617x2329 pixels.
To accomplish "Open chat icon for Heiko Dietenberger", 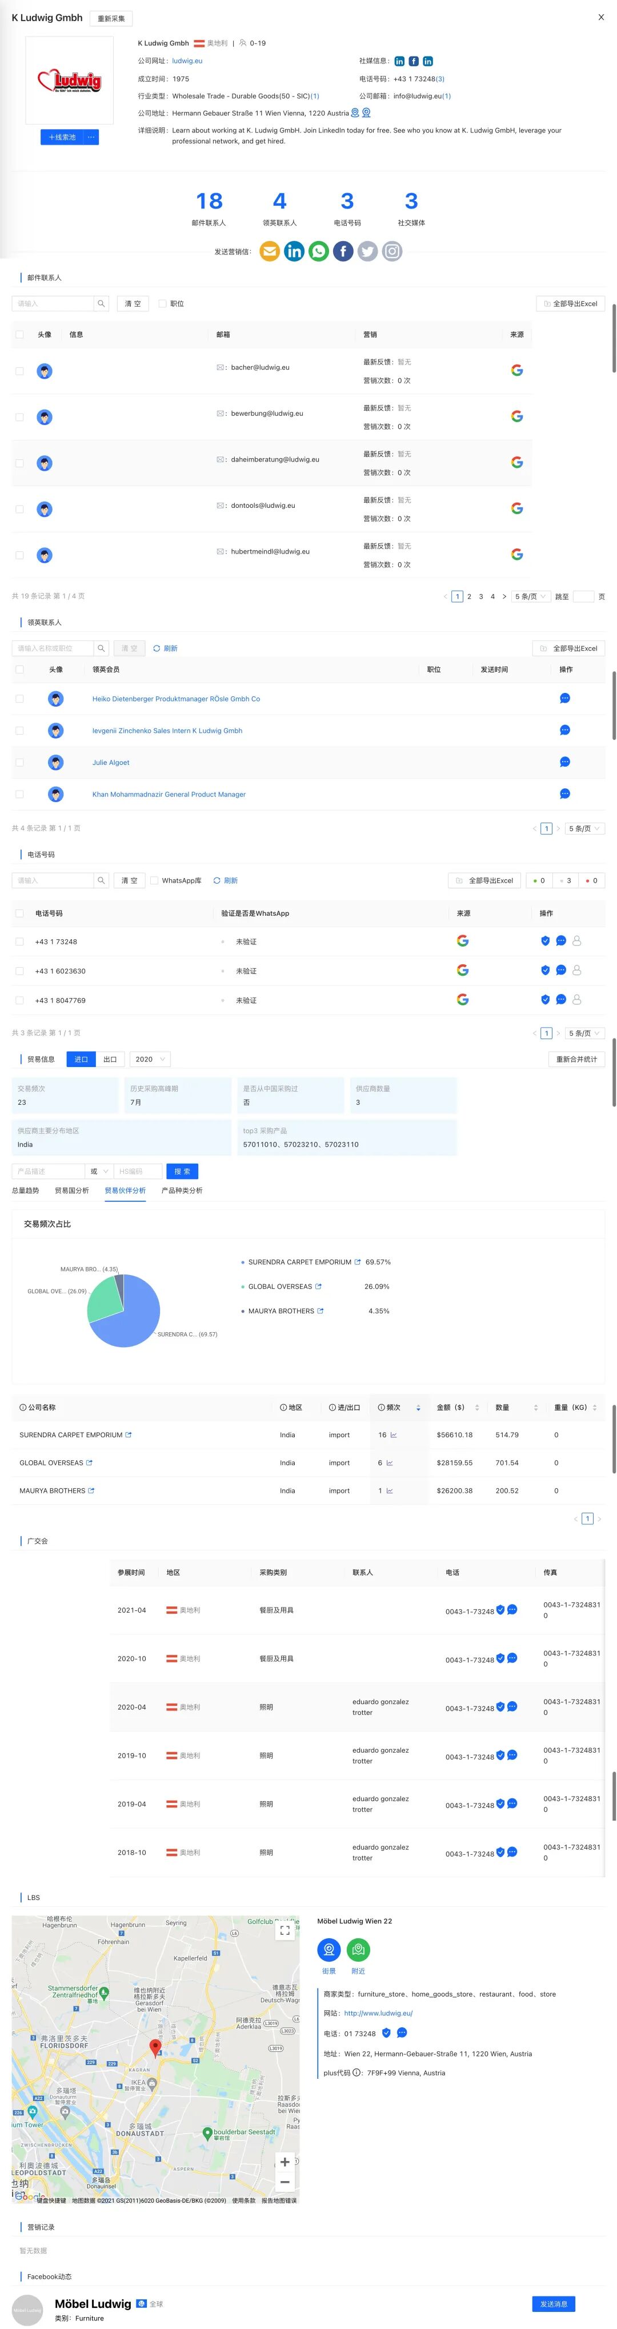I will tap(564, 698).
